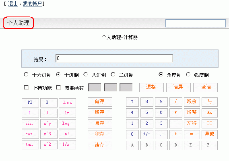Viewport: 229px width, 161px height.
Task: Enable the 上档功能 checkbox
Action: (x=26, y=87)
